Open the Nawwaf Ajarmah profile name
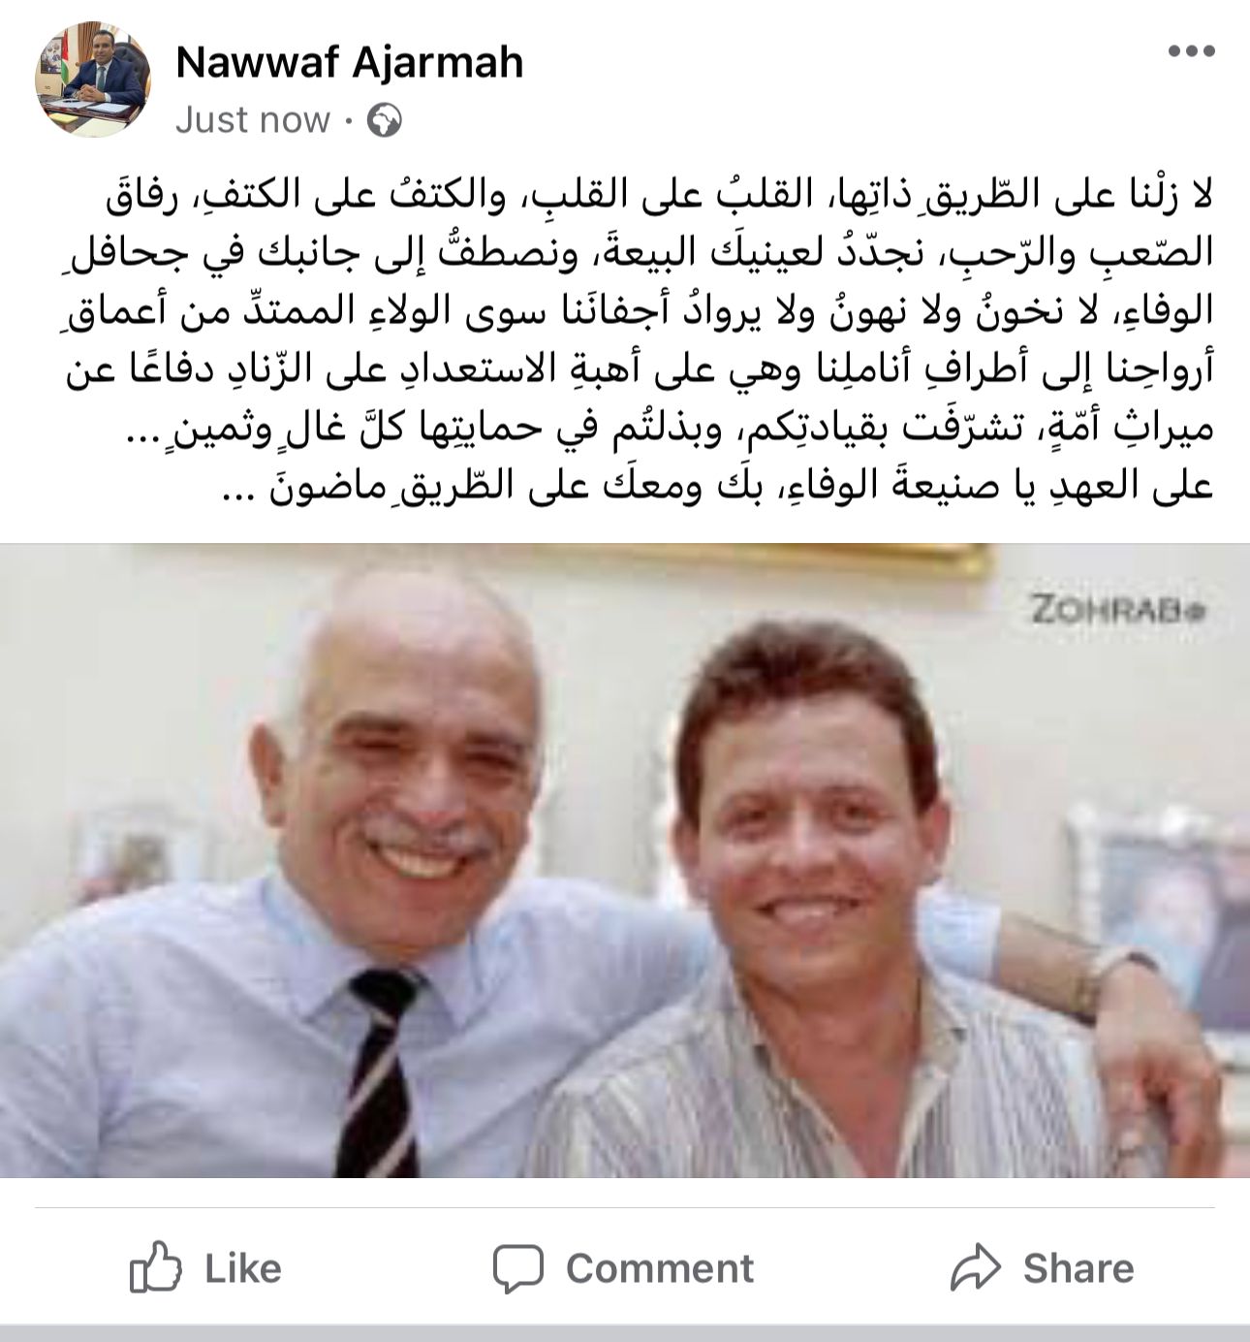Viewport: 1250px width, 1342px height. point(349,63)
